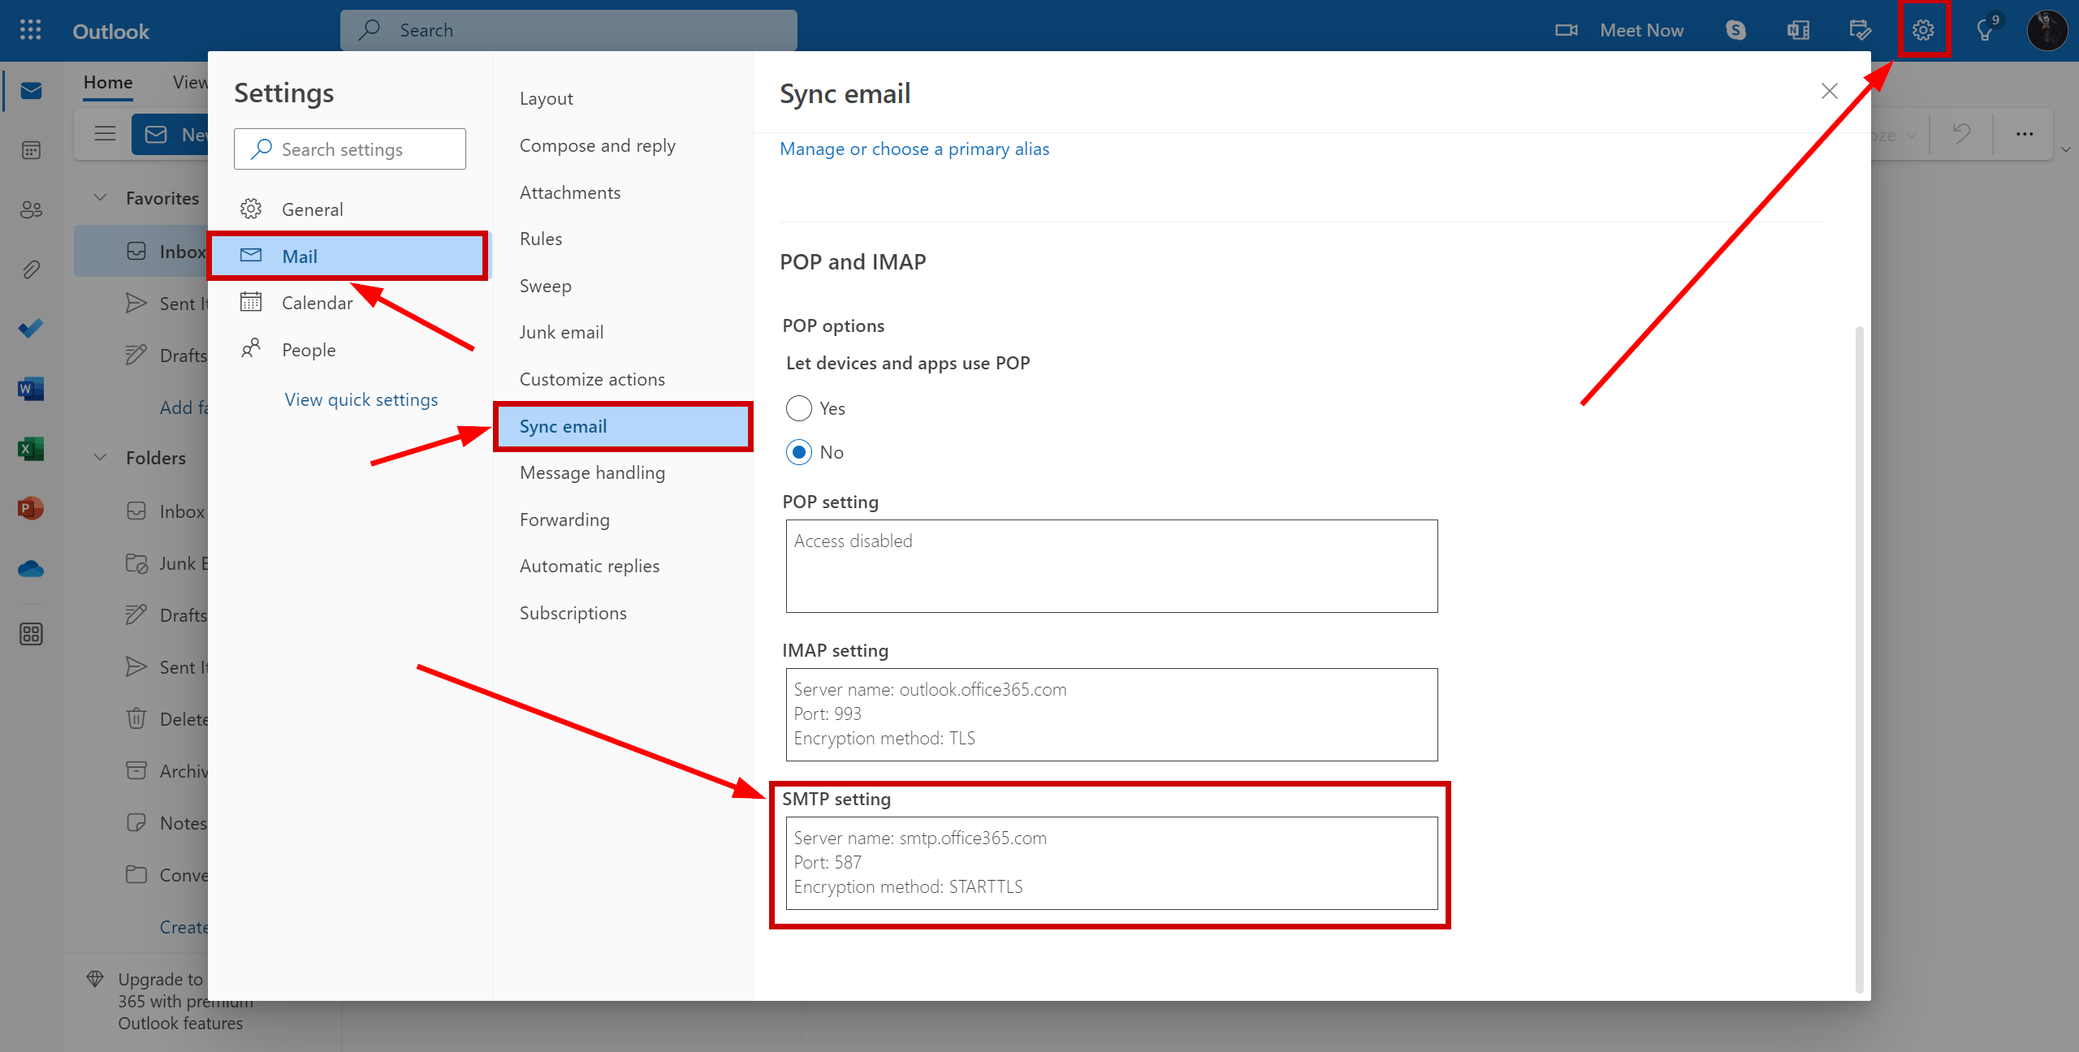Expand the ribbon chevron at right
The width and height of the screenshot is (2079, 1052).
(2066, 149)
